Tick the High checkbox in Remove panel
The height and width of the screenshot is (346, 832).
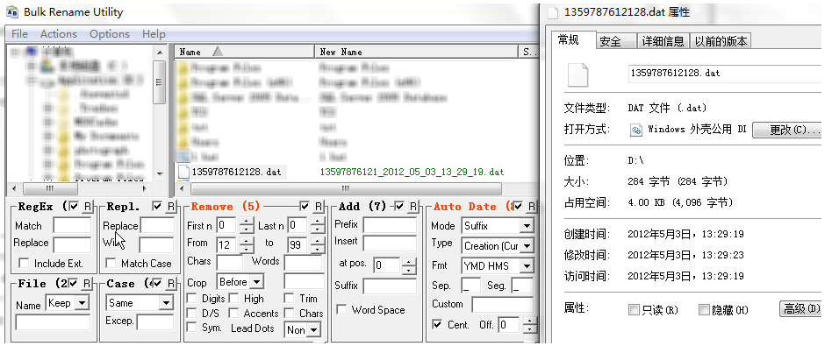point(233,299)
